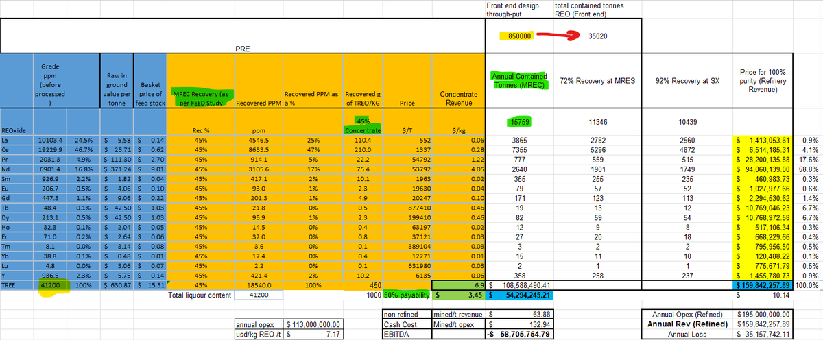Image resolution: width=823 pixels, height=340 pixels.
Task: Select the green-highlighted 15759 cell
Action: [518, 121]
